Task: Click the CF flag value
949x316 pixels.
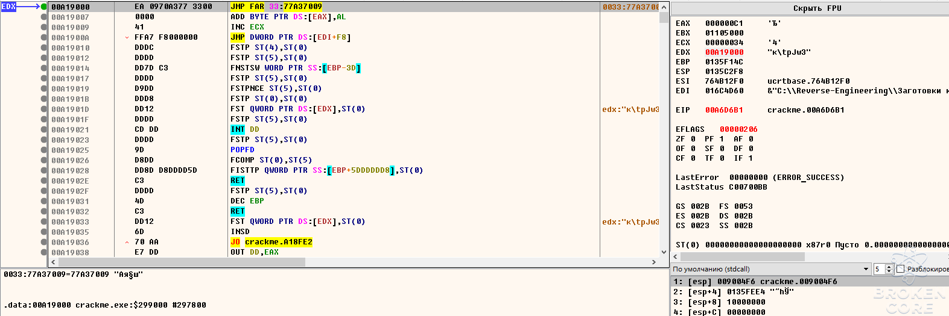Action: pyautogui.click(x=693, y=158)
